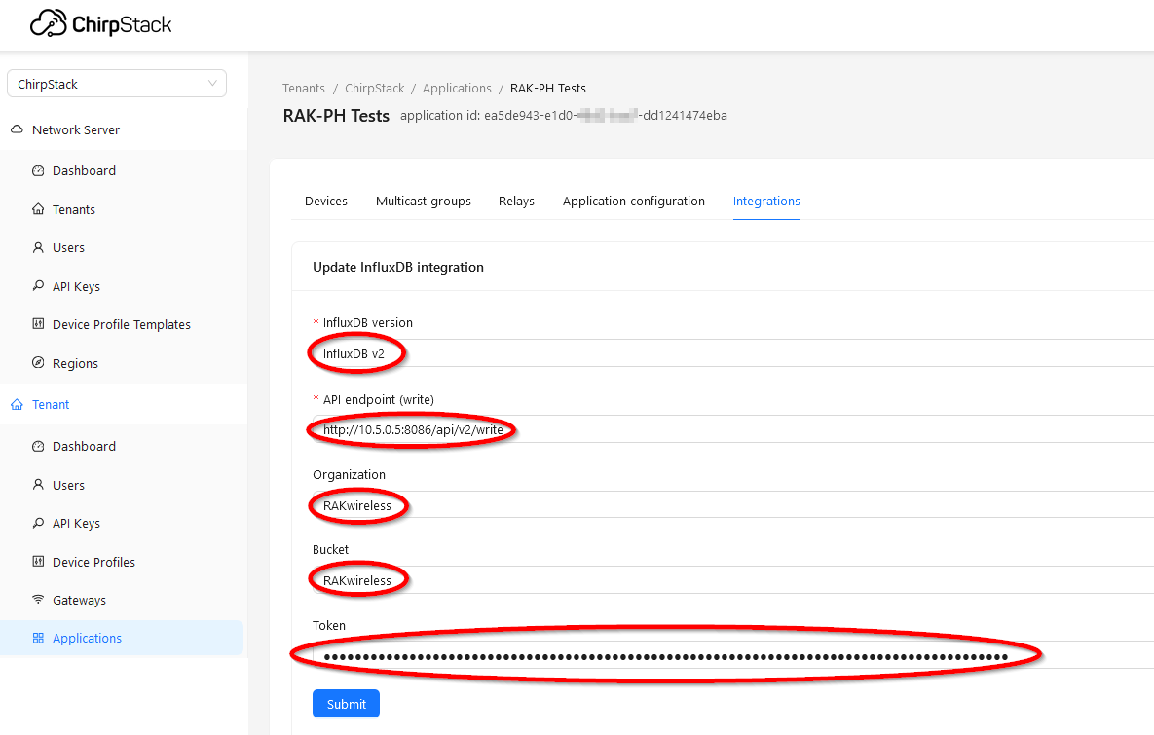Click the ChirpStack logo in header
Image resolution: width=1154 pixels, height=735 pixels.
coord(100,25)
